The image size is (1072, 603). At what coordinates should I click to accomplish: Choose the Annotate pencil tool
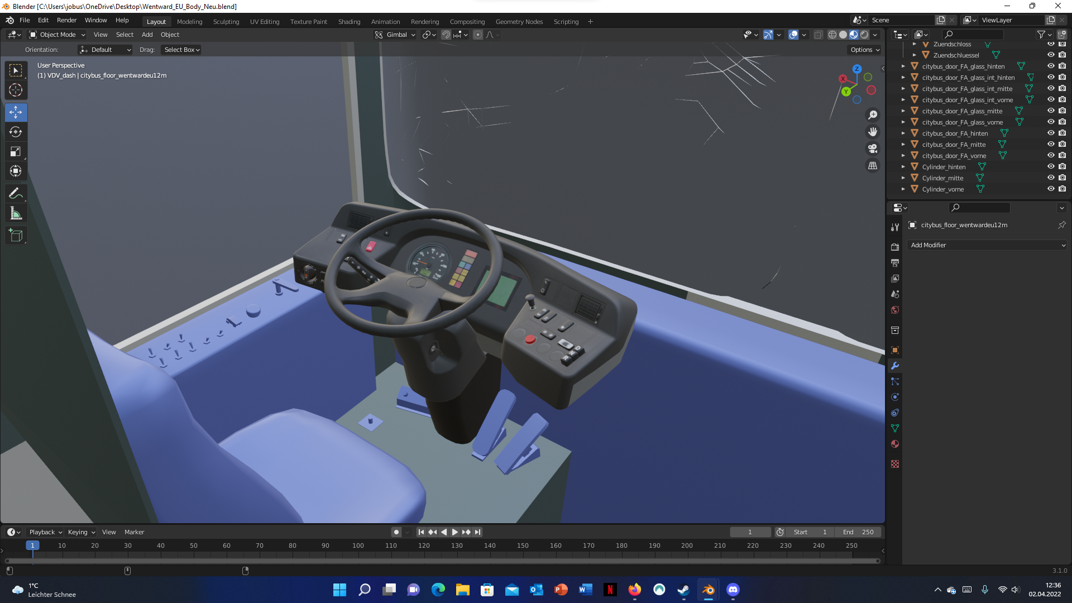(x=16, y=194)
